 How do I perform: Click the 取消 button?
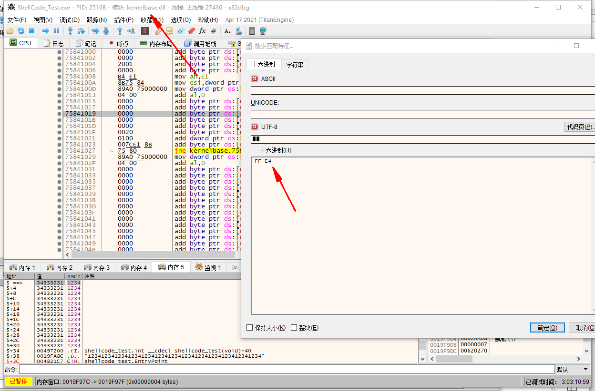583,328
